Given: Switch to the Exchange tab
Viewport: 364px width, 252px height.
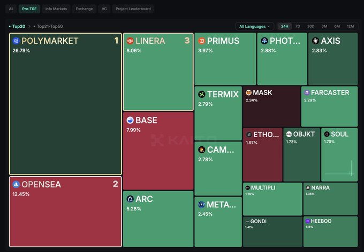Looking at the screenshot, I should [x=84, y=9].
